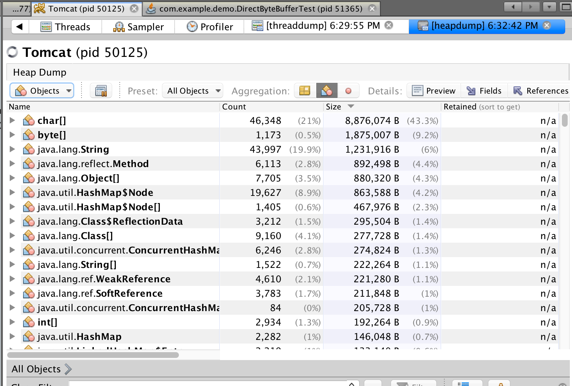Expand the SoftReference row

coord(12,293)
